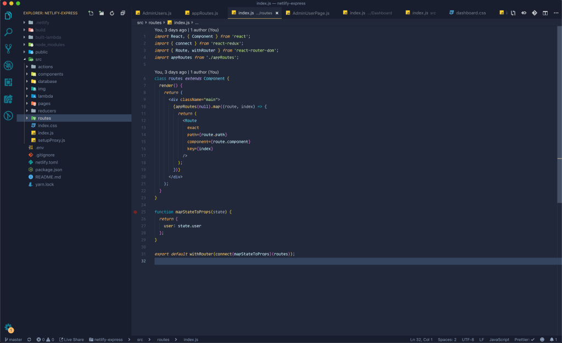Screen dimensions: 562x343
Task: Create a new folder in Explorer header
Action: (102, 13)
